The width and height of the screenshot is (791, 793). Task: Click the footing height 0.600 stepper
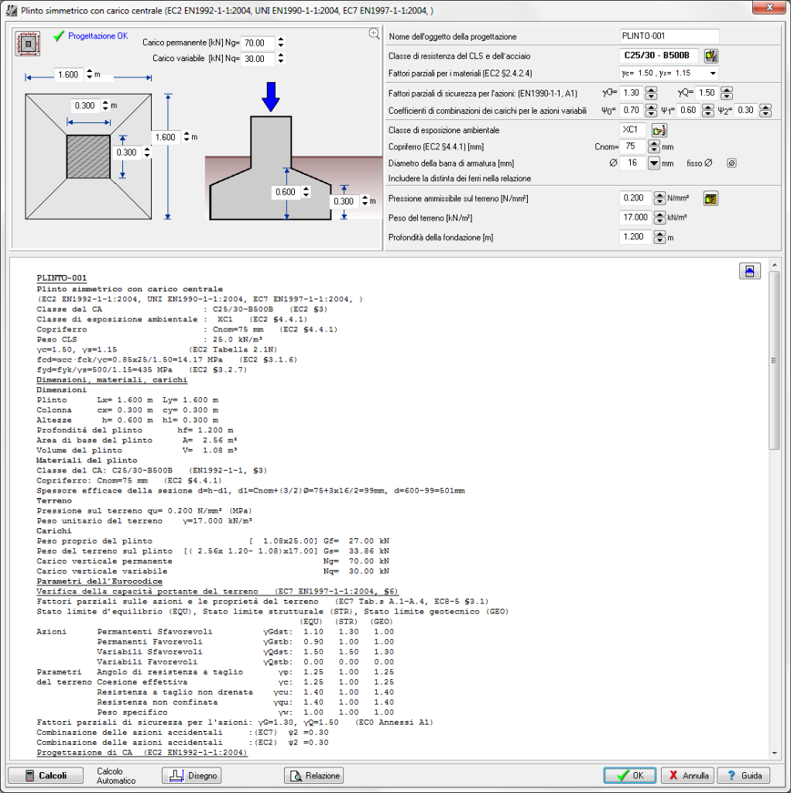click(x=306, y=192)
